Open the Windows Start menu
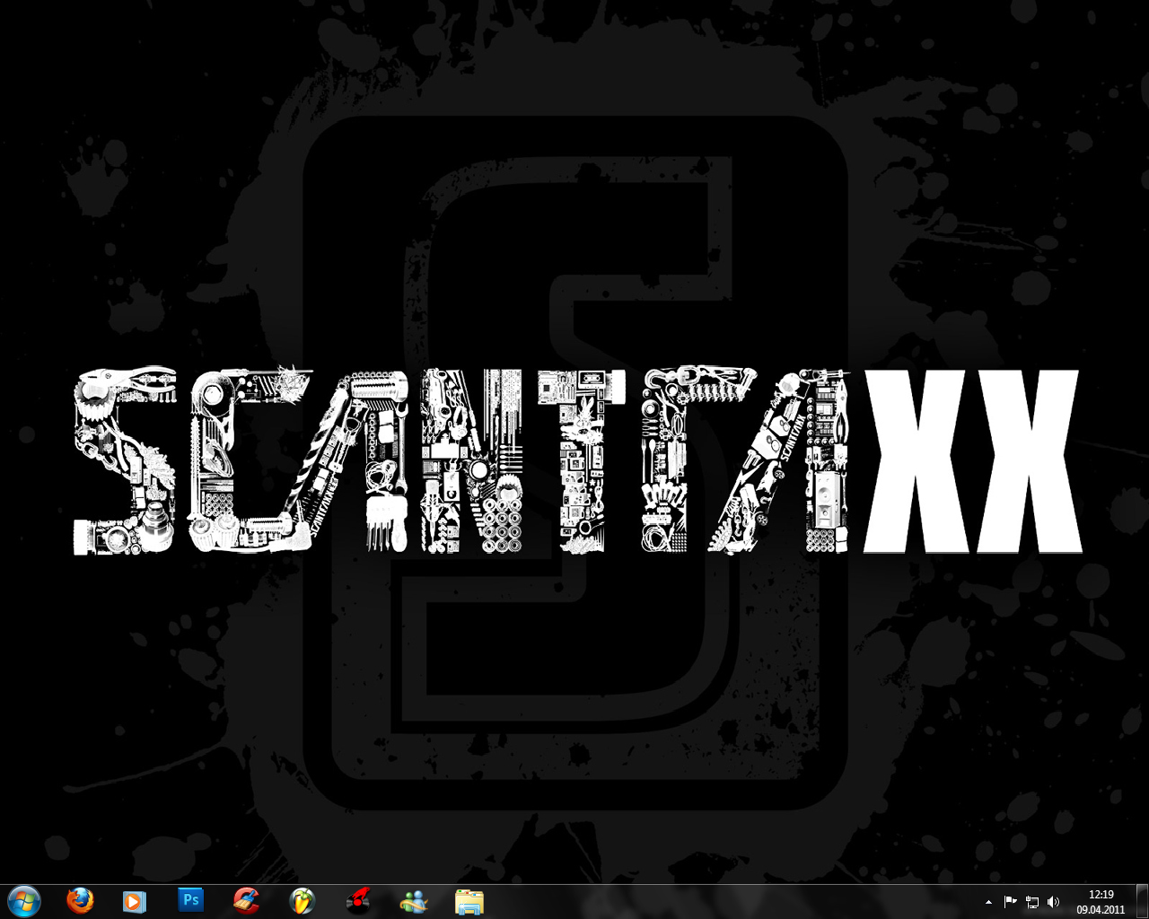 [x=23, y=900]
